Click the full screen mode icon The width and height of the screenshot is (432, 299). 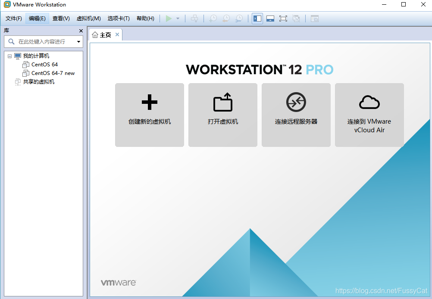(283, 19)
